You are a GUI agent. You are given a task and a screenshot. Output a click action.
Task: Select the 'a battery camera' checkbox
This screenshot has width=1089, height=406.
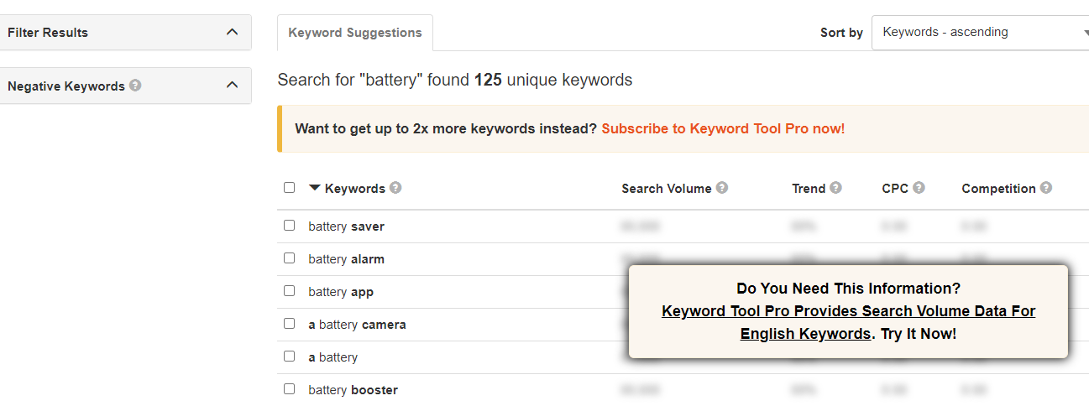(x=290, y=324)
